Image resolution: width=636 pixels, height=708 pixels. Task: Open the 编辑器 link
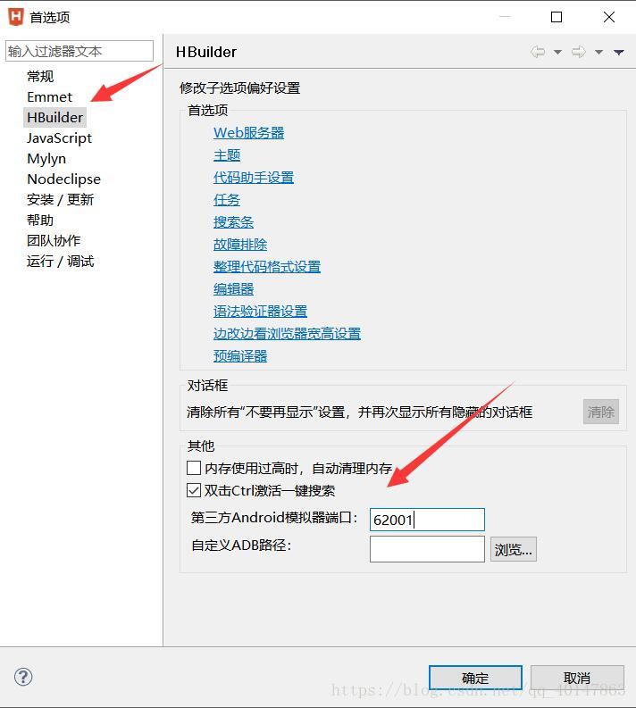[x=233, y=289]
